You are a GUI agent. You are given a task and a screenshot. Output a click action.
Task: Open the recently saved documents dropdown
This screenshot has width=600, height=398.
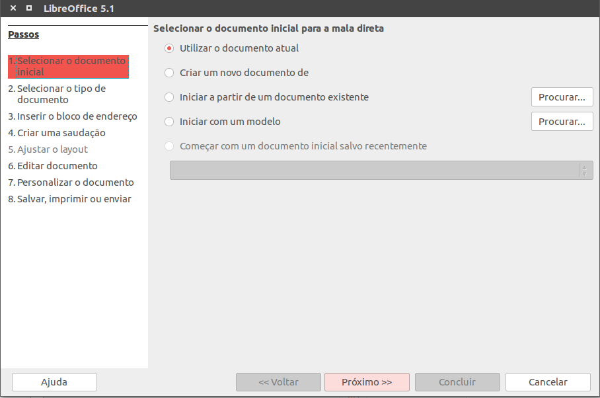point(381,171)
